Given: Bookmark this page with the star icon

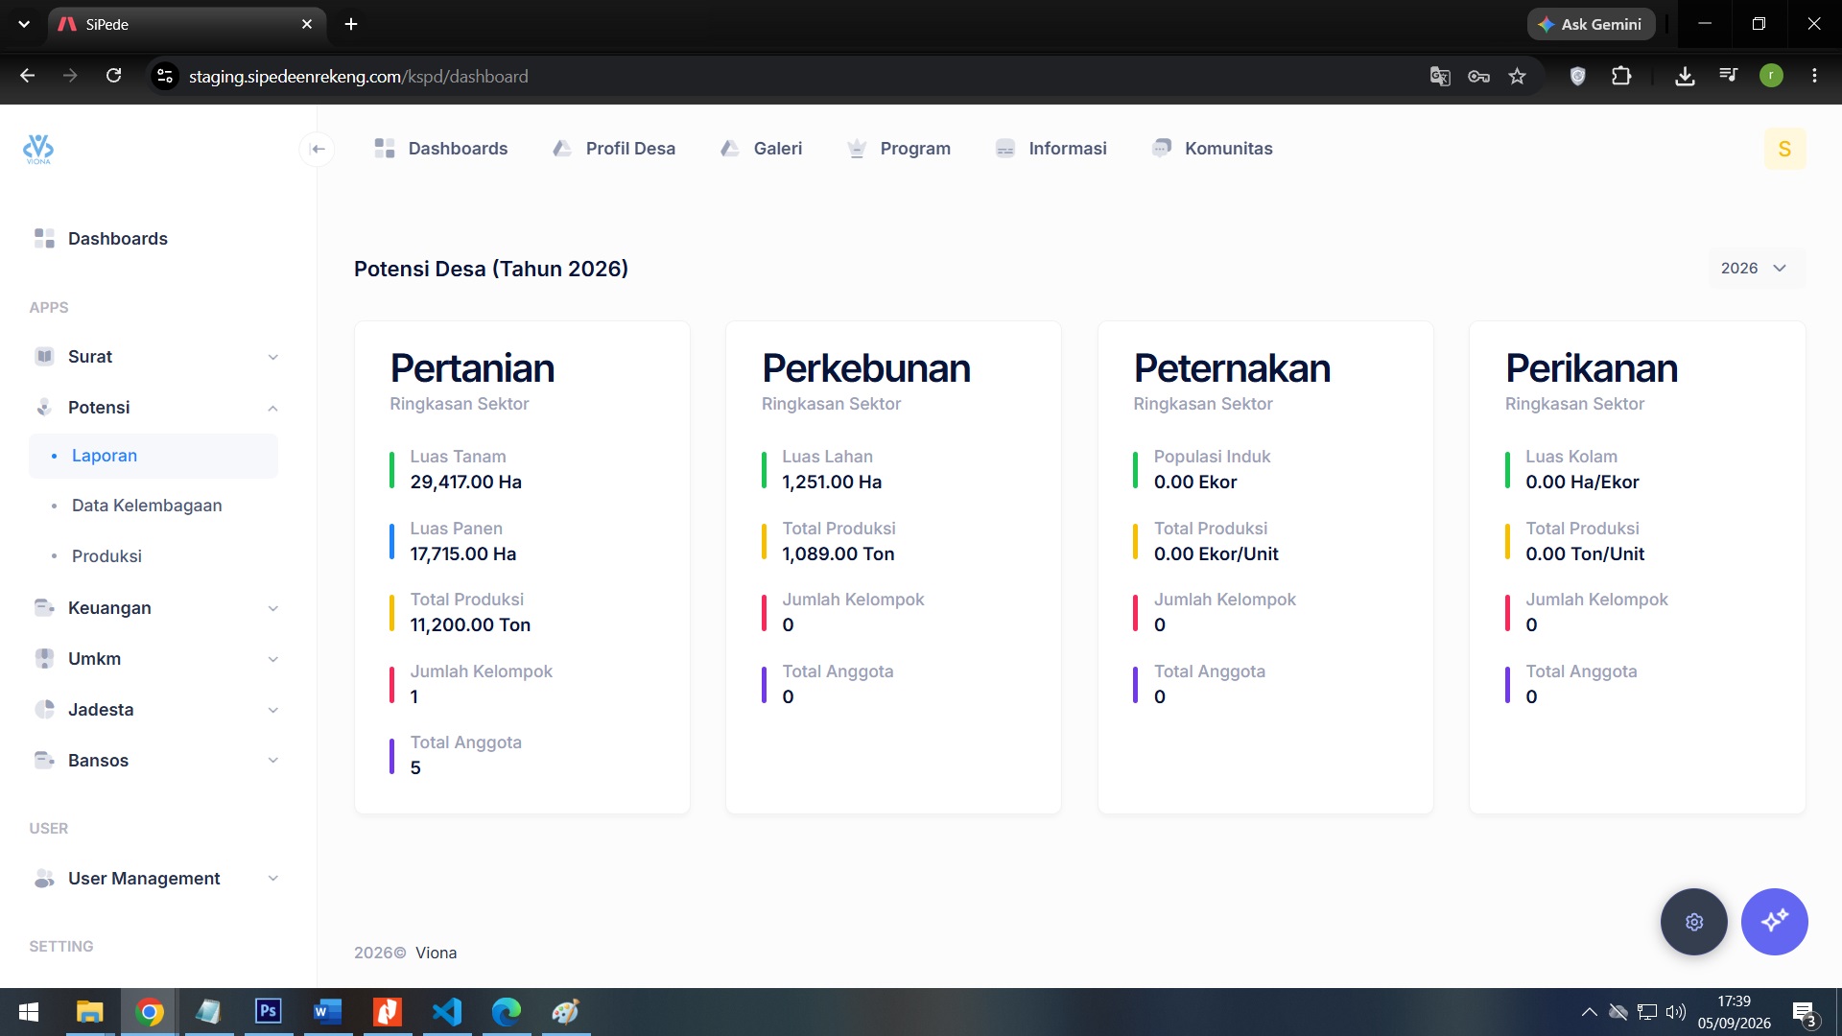Looking at the screenshot, I should click(x=1517, y=76).
